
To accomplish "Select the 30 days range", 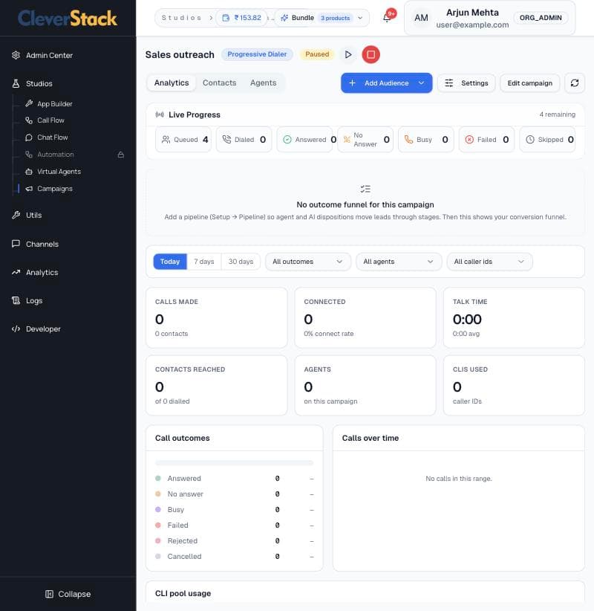I will pos(241,262).
